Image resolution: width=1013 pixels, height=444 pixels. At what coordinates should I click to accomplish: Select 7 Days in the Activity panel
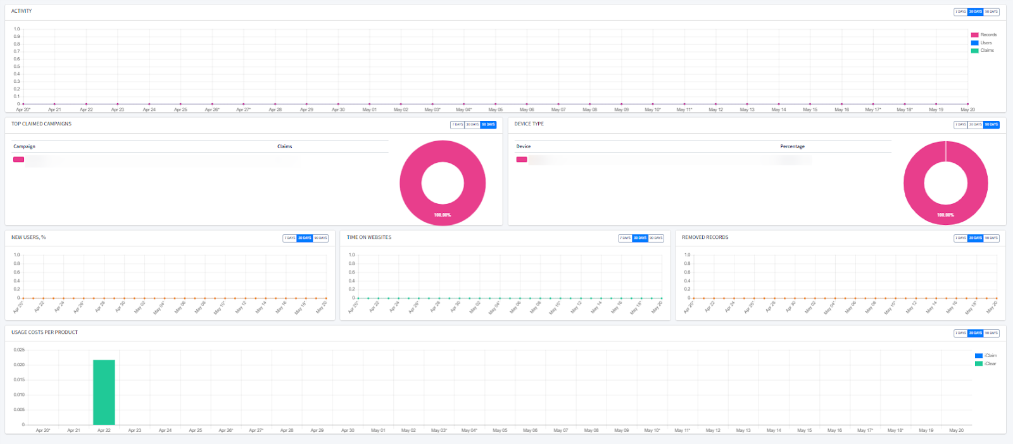point(961,12)
